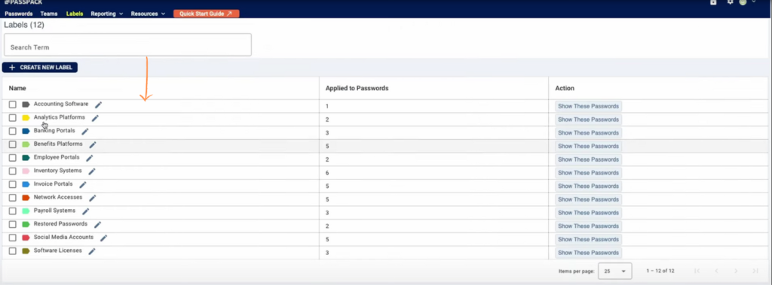
Task: Edit the Banking Portals label name
Action: tap(85, 131)
